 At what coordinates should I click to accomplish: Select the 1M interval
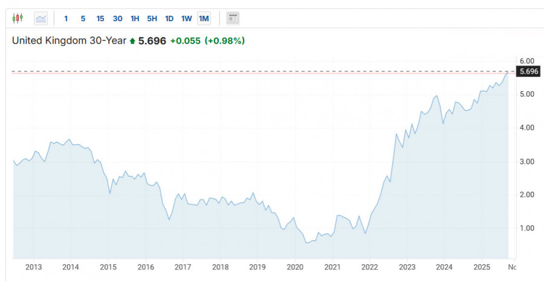pos(204,19)
